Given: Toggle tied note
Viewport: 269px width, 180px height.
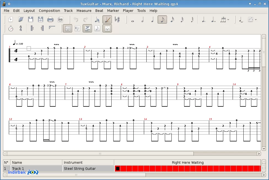Looking at the screenshot, I should tap(241, 19).
